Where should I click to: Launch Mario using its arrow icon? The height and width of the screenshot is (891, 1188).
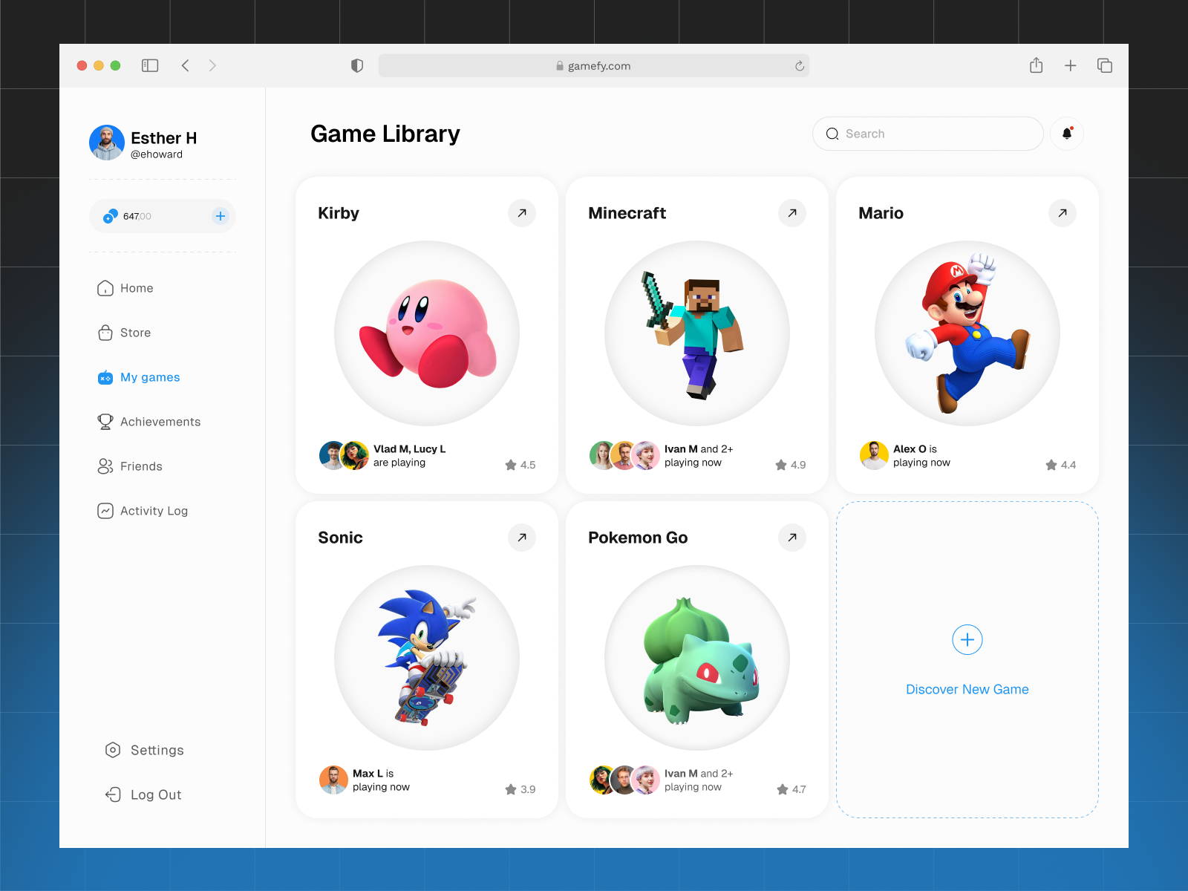coord(1063,213)
